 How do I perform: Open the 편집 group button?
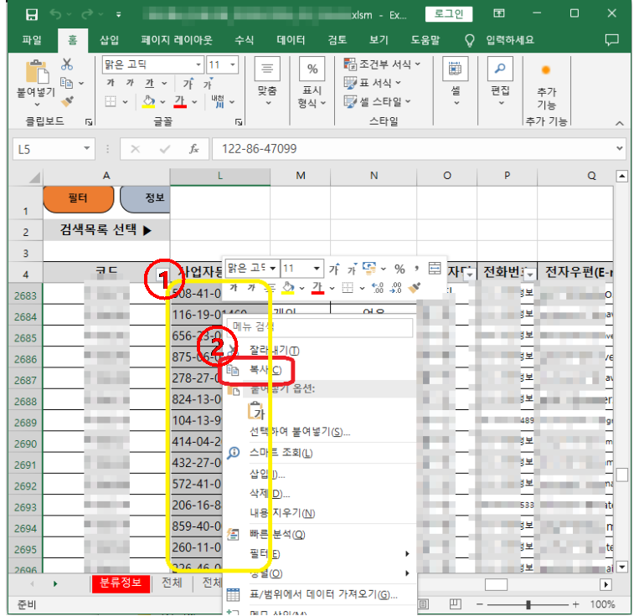(501, 81)
